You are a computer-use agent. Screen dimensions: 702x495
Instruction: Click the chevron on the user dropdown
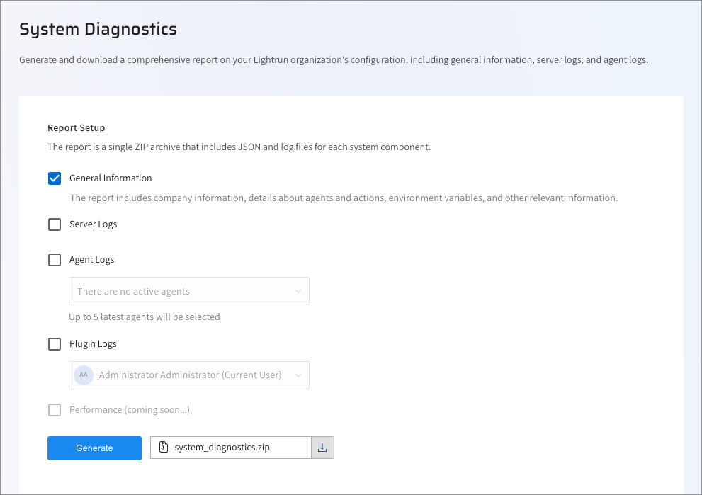pyautogui.click(x=298, y=375)
